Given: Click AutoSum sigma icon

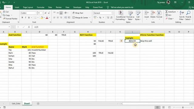Looking at the screenshot, I should click(x=167, y=12).
